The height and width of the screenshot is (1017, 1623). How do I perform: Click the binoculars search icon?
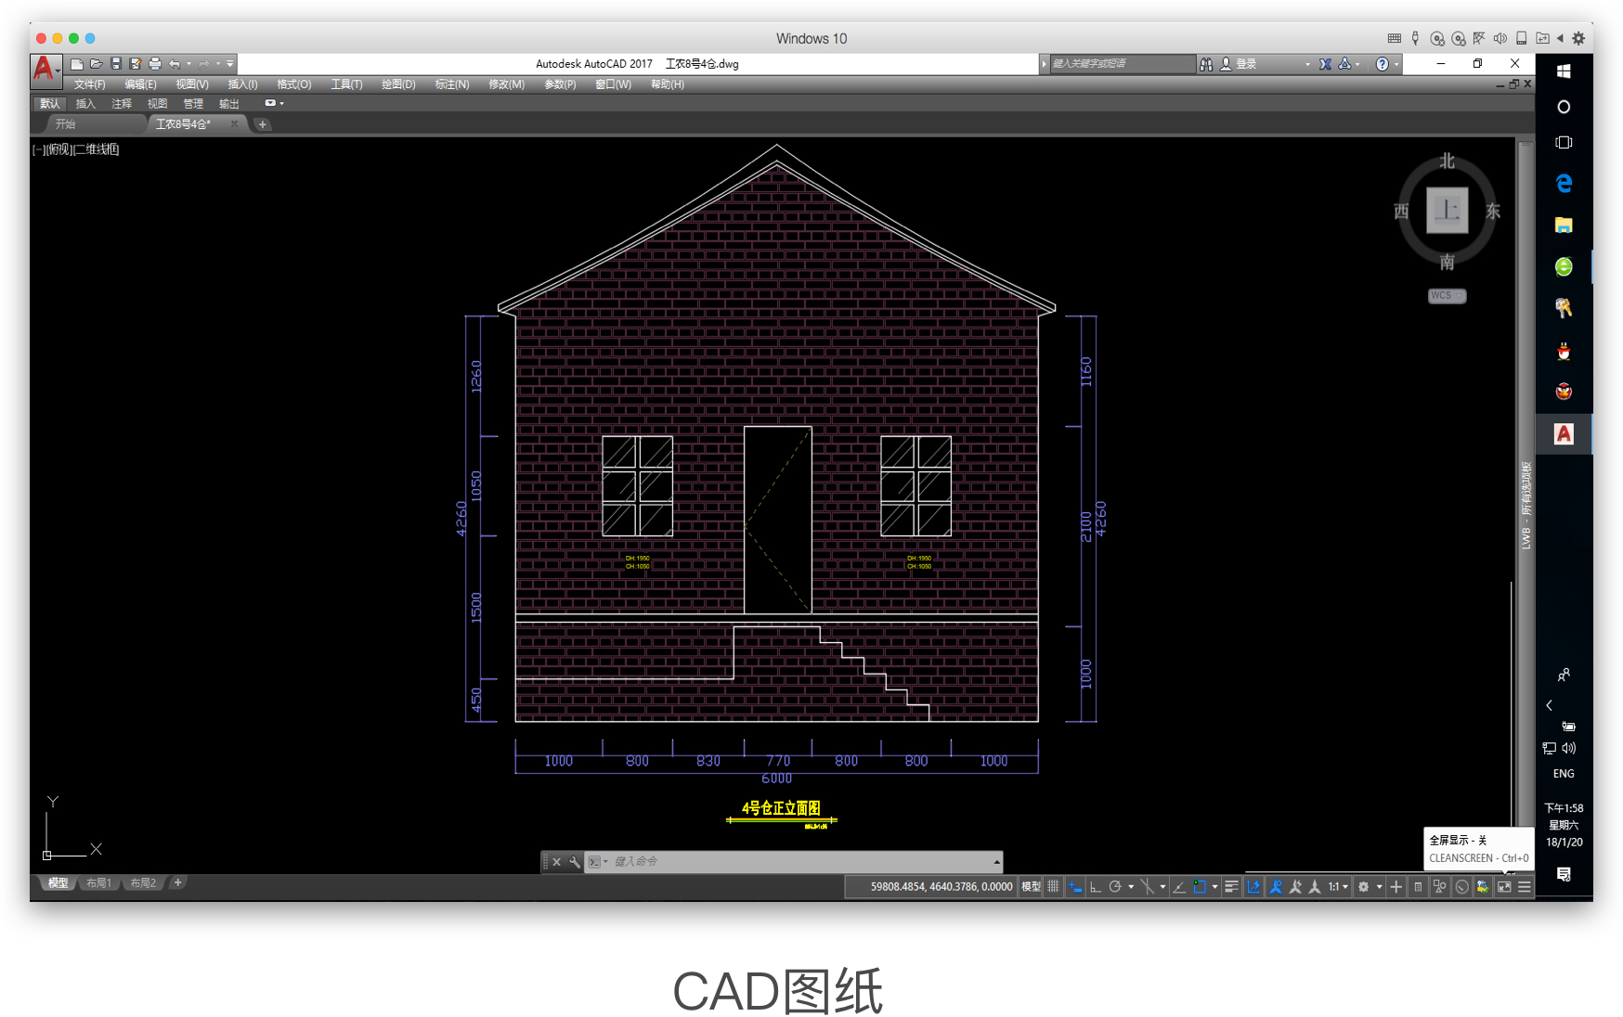(x=1206, y=64)
